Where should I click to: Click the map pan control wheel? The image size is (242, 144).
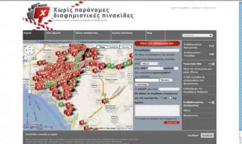pos(30,50)
